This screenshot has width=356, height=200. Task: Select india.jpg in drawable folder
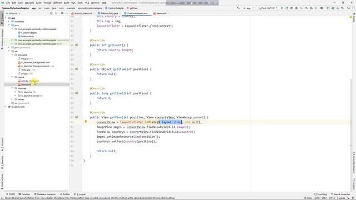[26, 69]
